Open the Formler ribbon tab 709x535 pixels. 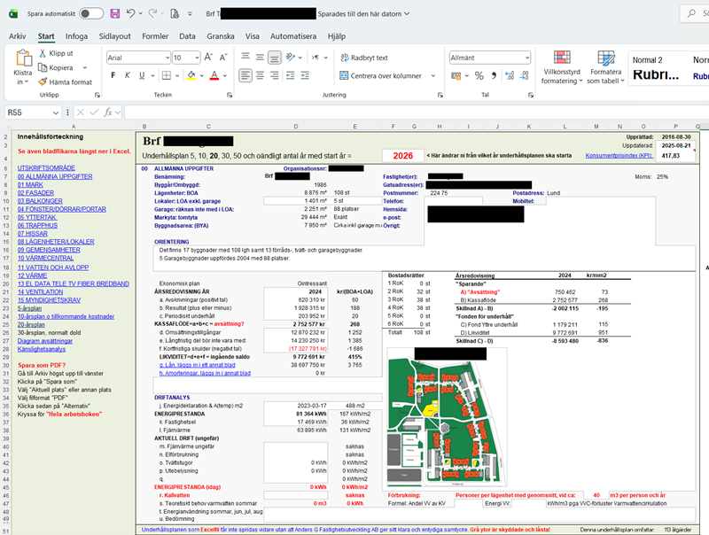(x=155, y=36)
